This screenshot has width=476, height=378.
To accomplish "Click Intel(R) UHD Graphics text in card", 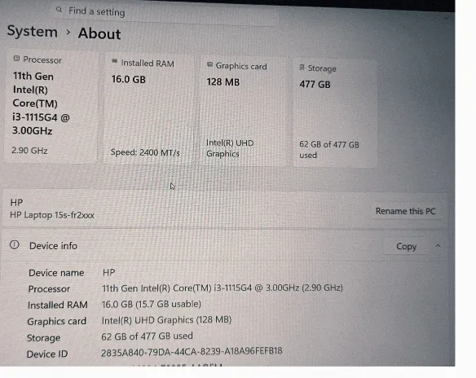I will 230,148.
